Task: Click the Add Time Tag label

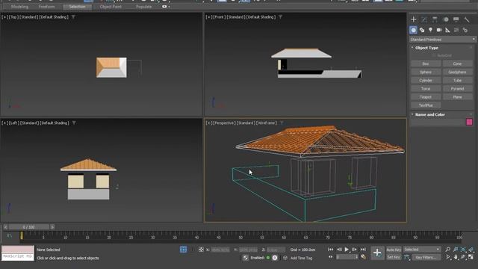Action: (301, 258)
